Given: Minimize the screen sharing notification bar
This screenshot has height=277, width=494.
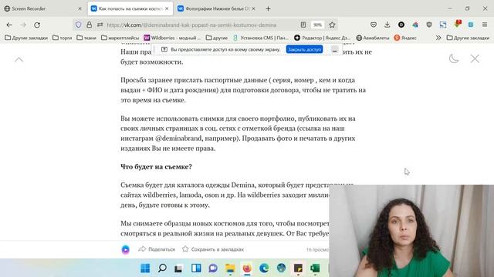Looking at the screenshot, I should point(334,49).
